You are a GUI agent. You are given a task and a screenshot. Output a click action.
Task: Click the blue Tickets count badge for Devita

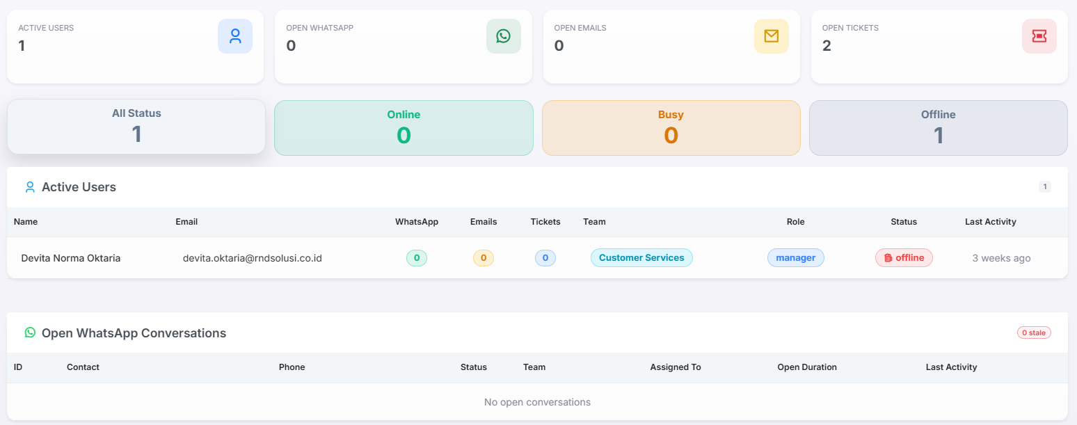(545, 258)
